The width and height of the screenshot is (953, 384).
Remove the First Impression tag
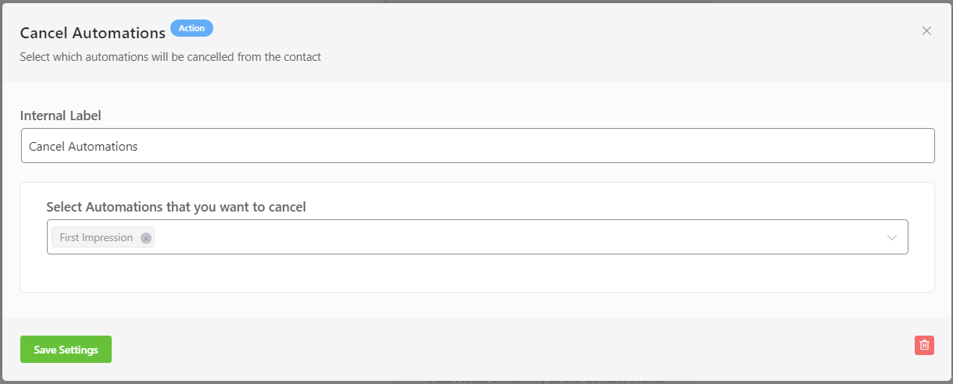pyautogui.click(x=145, y=238)
